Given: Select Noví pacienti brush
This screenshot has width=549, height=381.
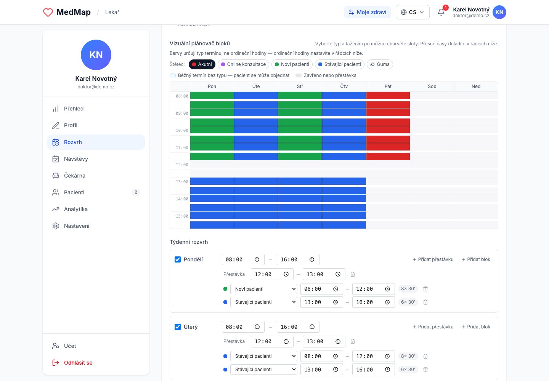Looking at the screenshot, I should pyautogui.click(x=292, y=64).
